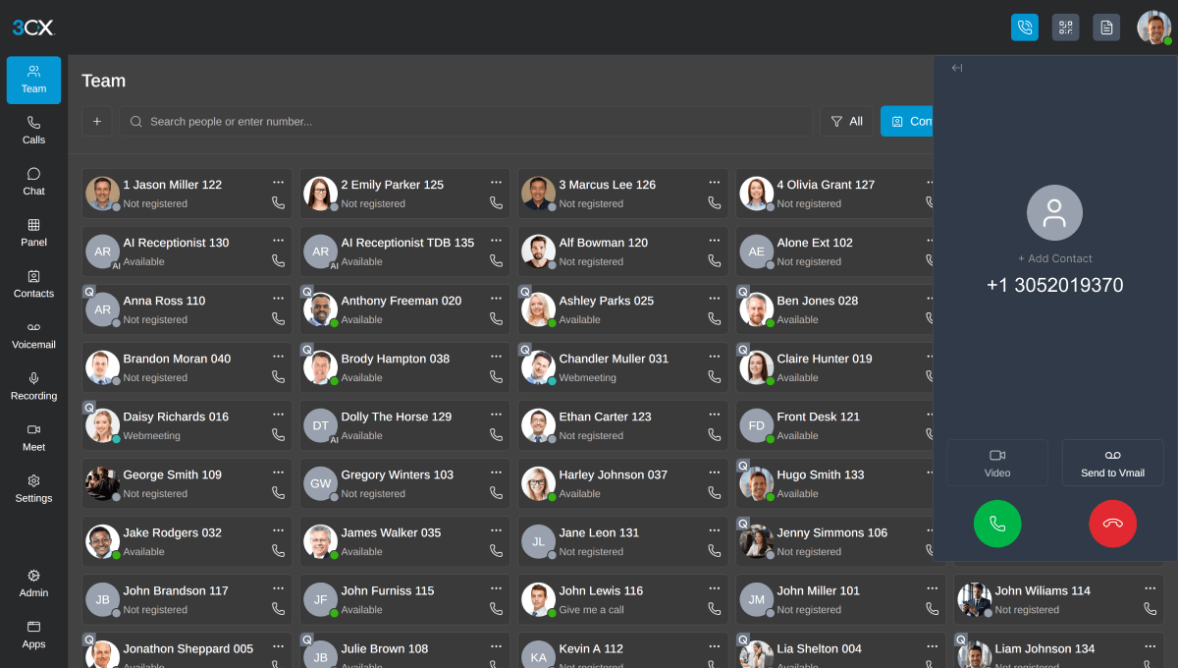Call Ashley Parks 025
Screen dimensions: 1178x668
pos(714,319)
